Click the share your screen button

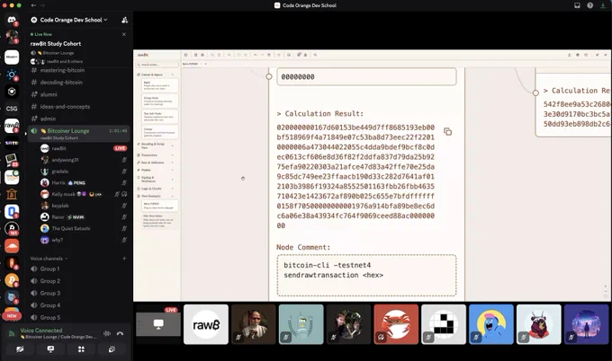click(50, 349)
